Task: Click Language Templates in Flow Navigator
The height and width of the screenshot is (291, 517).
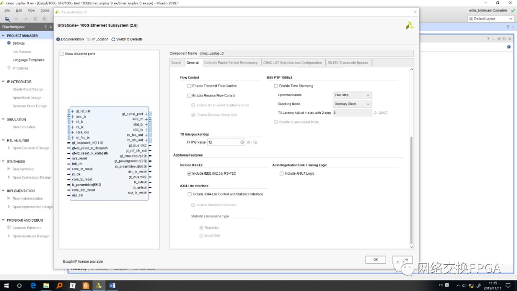Action: (28, 60)
